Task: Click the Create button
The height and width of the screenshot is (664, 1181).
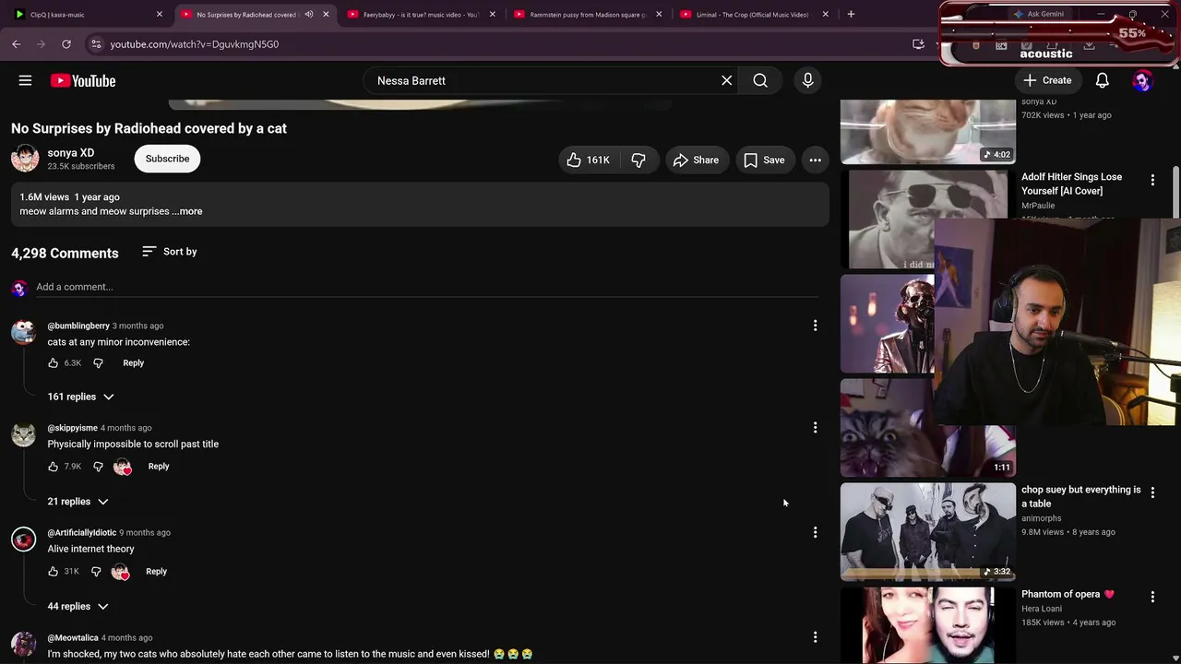Action: 1047,80
